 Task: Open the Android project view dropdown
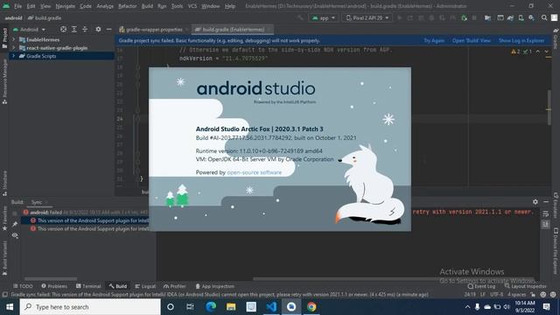(x=29, y=29)
